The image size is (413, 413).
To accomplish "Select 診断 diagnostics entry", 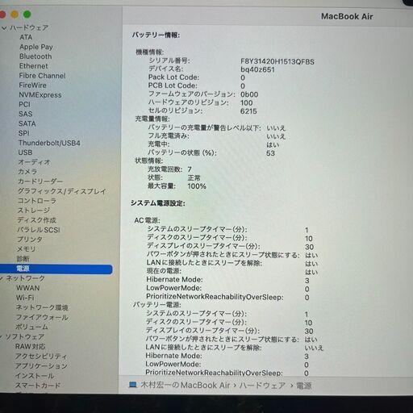I will [x=23, y=259].
